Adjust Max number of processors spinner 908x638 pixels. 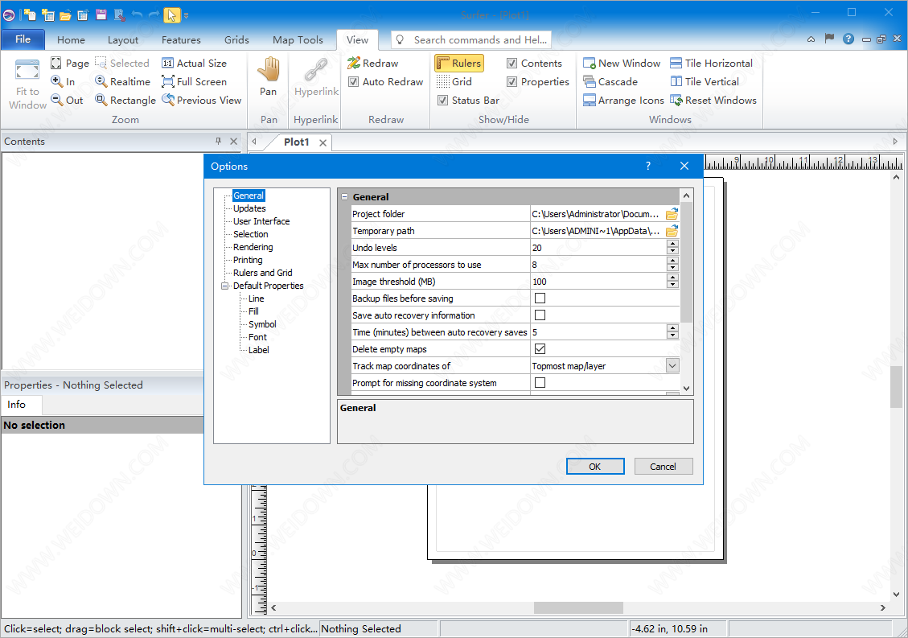[672, 264]
